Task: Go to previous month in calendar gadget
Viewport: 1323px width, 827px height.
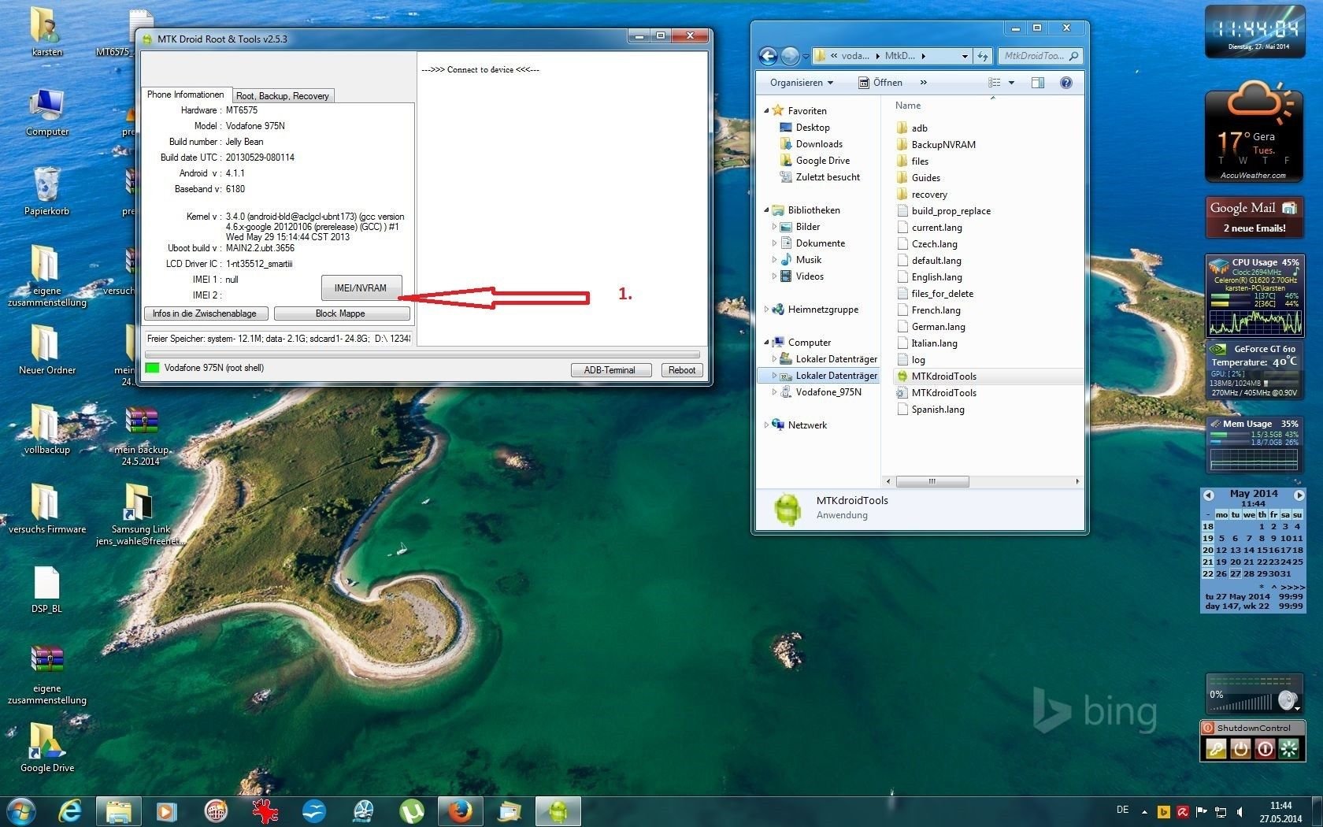Action: pos(1209,495)
